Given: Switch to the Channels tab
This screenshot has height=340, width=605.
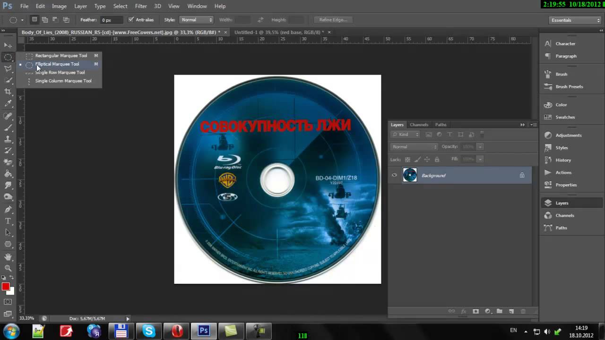Looking at the screenshot, I should click(x=419, y=125).
